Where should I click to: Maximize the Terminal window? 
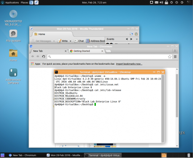click(x=158, y=72)
